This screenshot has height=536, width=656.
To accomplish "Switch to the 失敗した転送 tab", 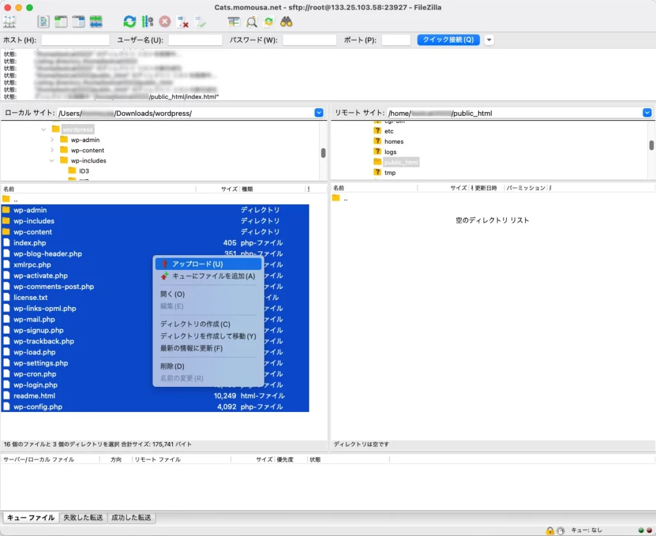I will [x=83, y=517].
